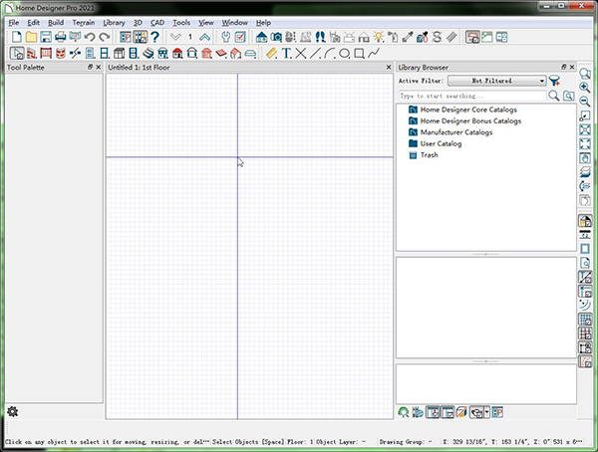Select the Text tool icon
Image resolution: width=598 pixels, height=452 pixels.
[x=286, y=53]
